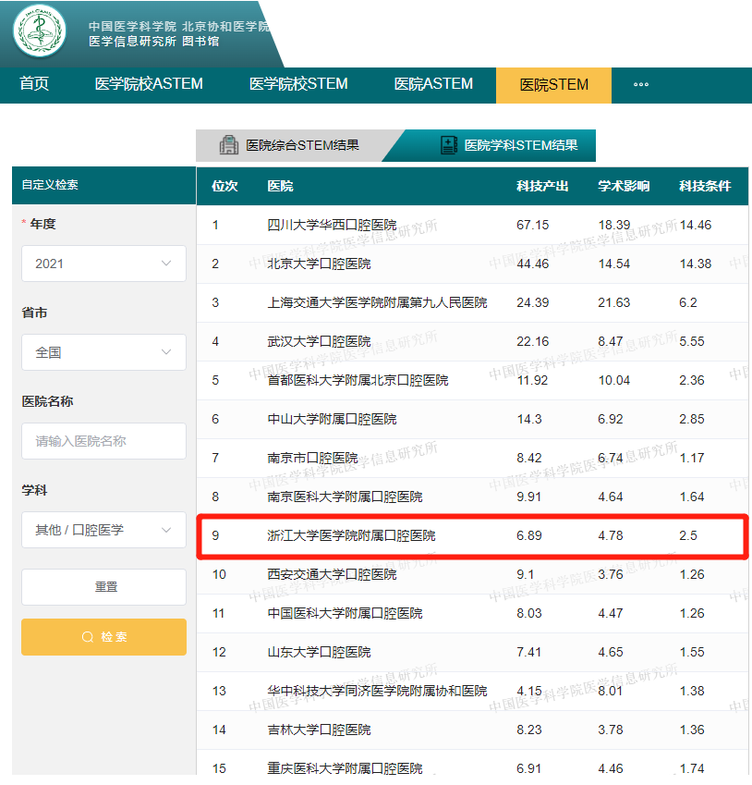Select 南京医科大学附属口腔医院 in the table
This screenshot has width=752, height=785.
click(x=345, y=497)
